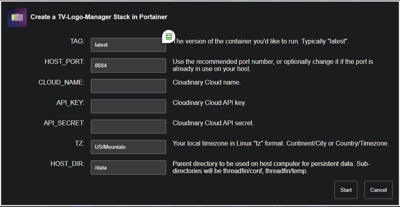This screenshot has width=400, height=207.
Task: Click the "TAG:" field label
Action: (x=77, y=41)
